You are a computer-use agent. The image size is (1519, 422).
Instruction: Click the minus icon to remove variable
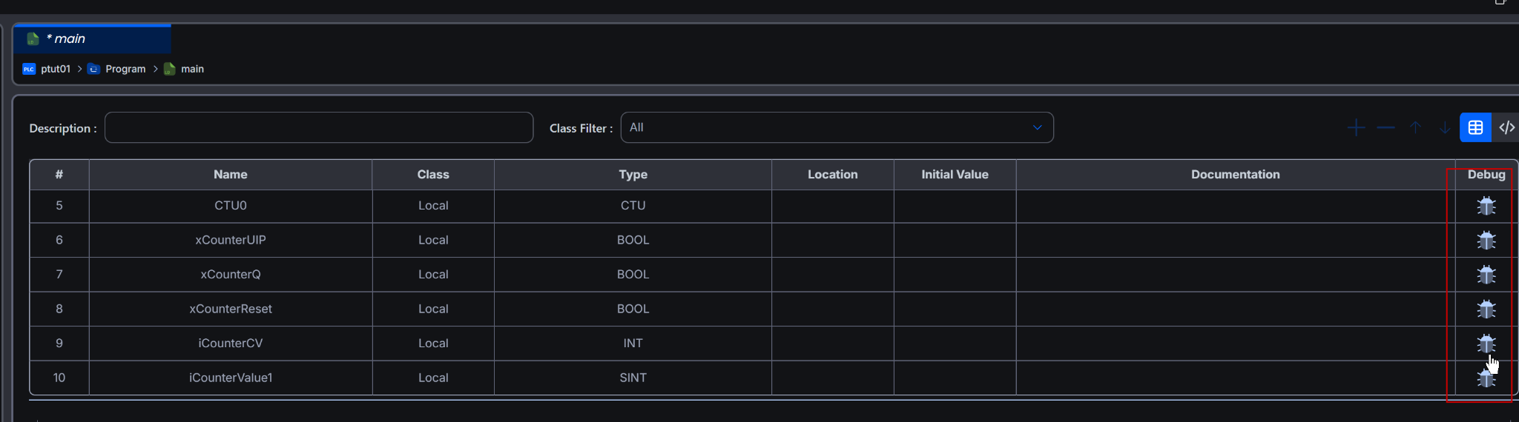tap(1385, 128)
